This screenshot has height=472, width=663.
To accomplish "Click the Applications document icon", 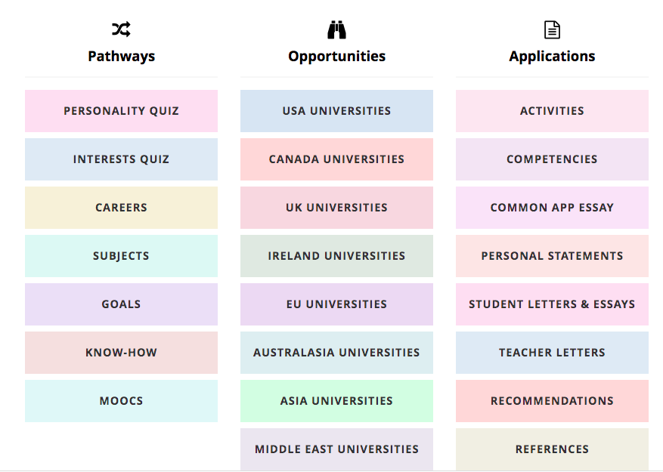I will click(x=552, y=29).
